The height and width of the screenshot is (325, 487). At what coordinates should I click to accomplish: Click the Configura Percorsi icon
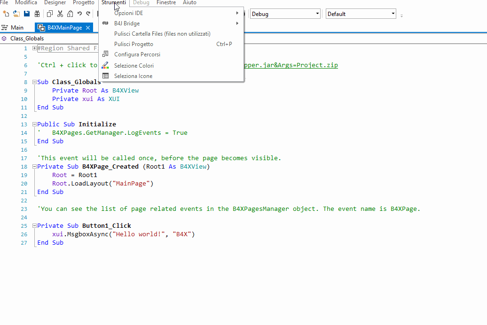pos(106,54)
